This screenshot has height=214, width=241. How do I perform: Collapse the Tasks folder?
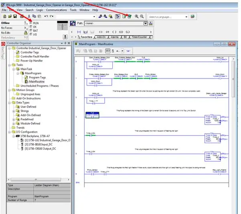tap(10, 65)
